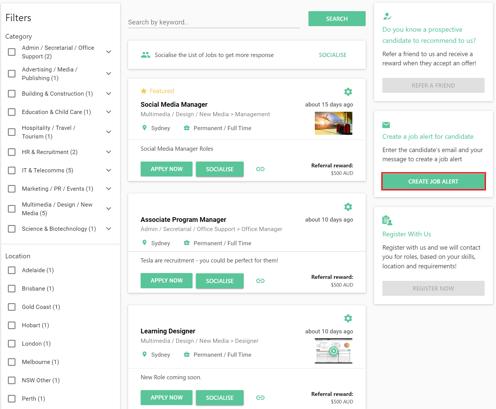496x409 pixels.
Task: Click the Register With Us clipboard icon
Action: 387,220
